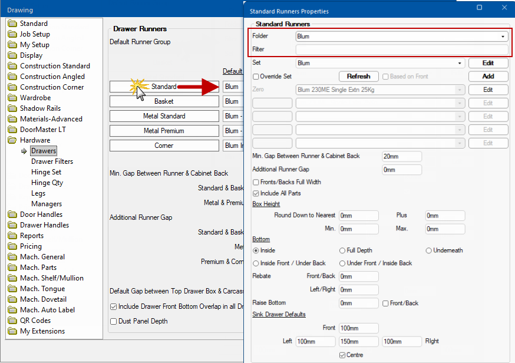
Task: Open the Hinge Set tree item
Action: [47, 172]
